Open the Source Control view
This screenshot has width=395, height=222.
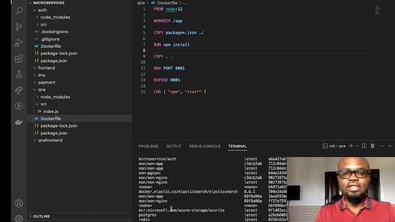[x=19, y=27]
